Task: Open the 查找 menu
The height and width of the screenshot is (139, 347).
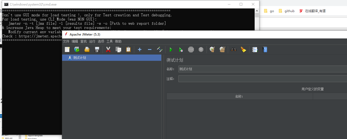Action: pyautogui.click(x=84, y=41)
